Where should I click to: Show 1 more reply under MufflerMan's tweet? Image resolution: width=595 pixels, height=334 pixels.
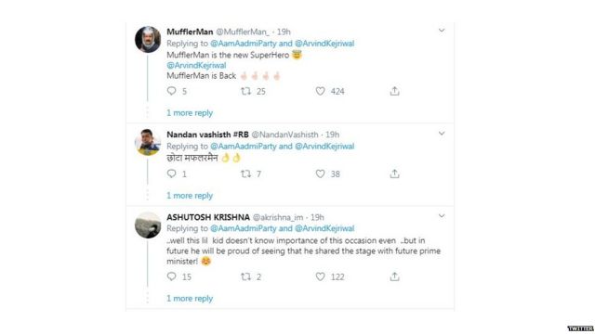[x=190, y=113]
